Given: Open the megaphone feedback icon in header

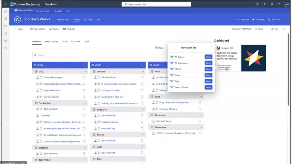Looking at the screenshot, I should [258, 4].
